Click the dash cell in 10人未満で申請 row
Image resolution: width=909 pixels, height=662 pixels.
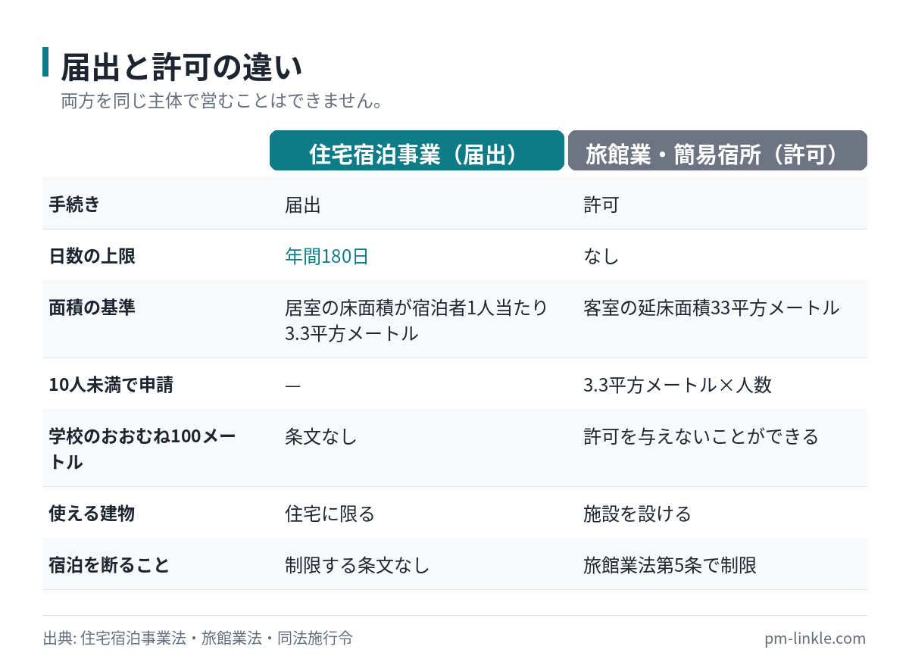click(293, 385)
